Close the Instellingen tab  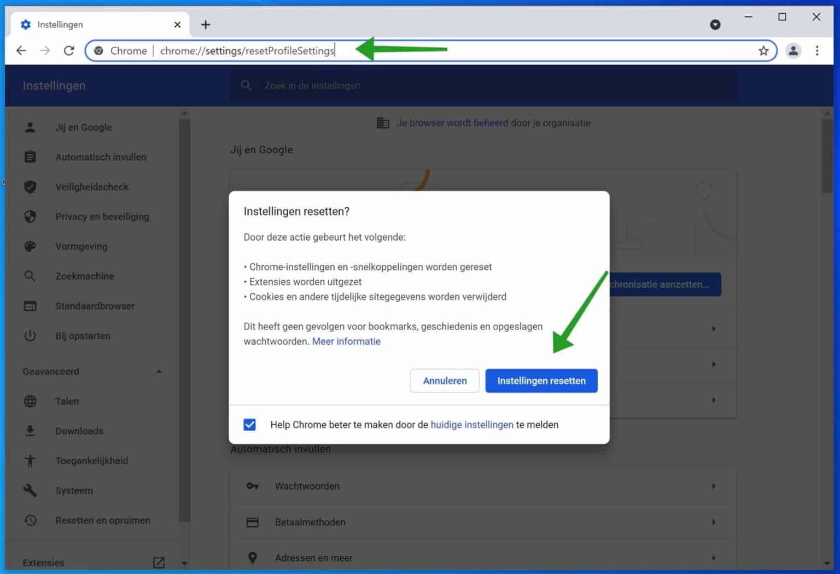[x=177, y=25]
